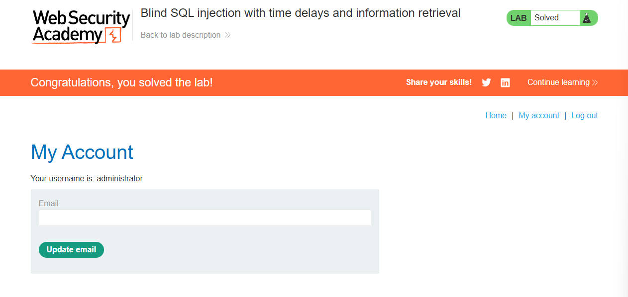This screenshot has width=628, height=297.
Task: Click the lab title heading
Action: pyautogui.click(x=301, y=13)
